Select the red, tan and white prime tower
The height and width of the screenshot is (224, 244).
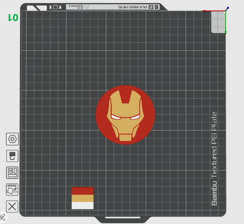82,198
